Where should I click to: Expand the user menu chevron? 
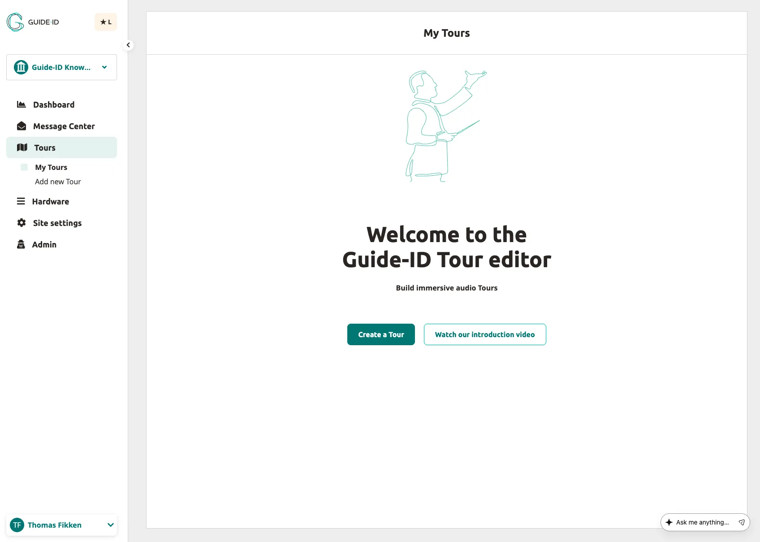111,525
